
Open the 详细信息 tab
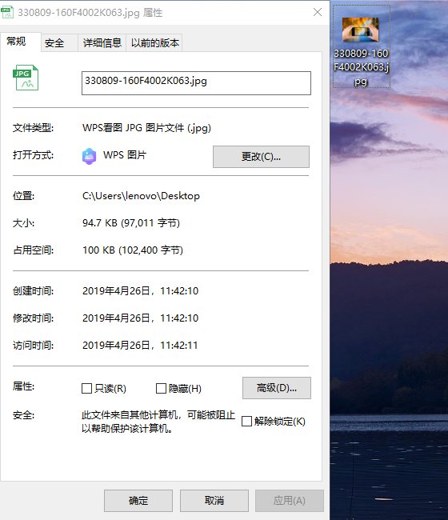point(102,43)
